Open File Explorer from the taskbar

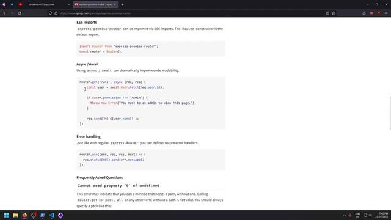click(15, 215)
